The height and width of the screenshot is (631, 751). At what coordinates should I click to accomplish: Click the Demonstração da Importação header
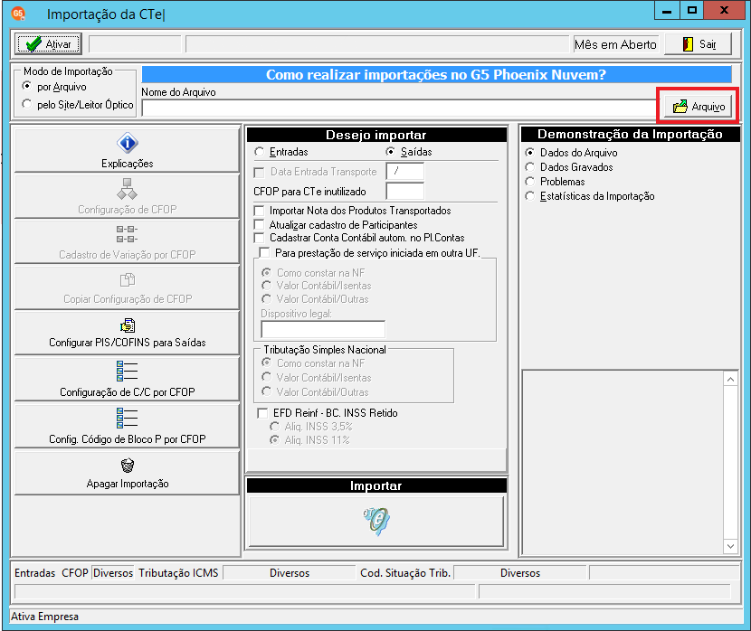click(630, 134)
